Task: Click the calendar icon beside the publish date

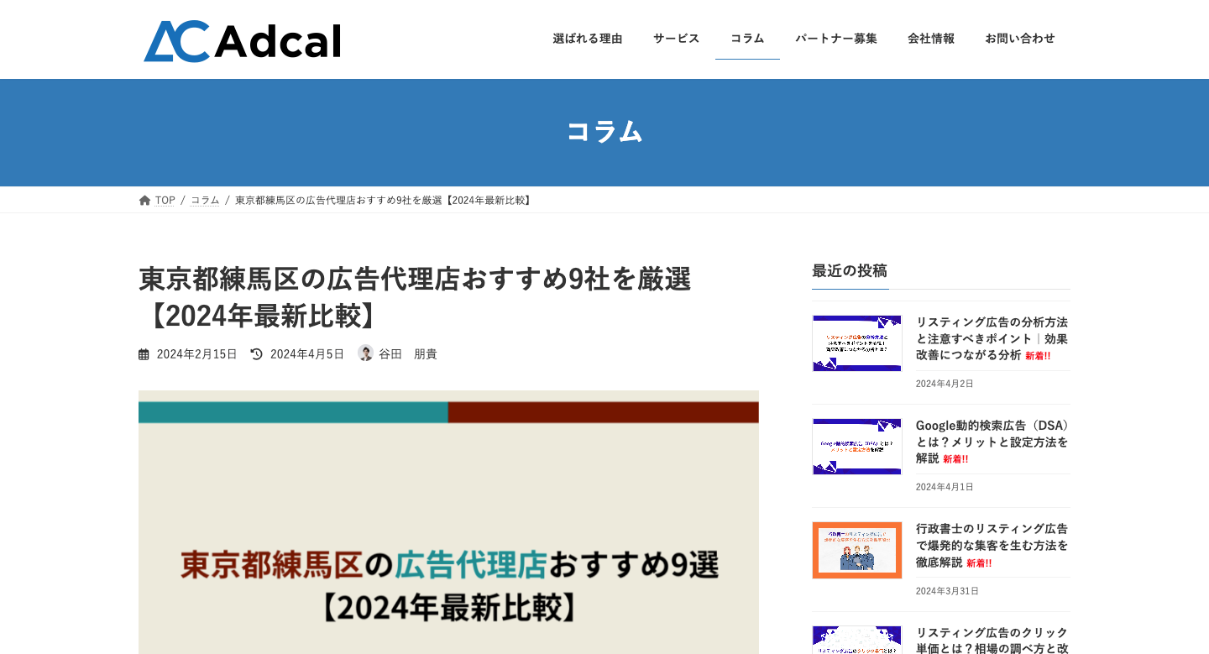Action: tap(143, 353)
